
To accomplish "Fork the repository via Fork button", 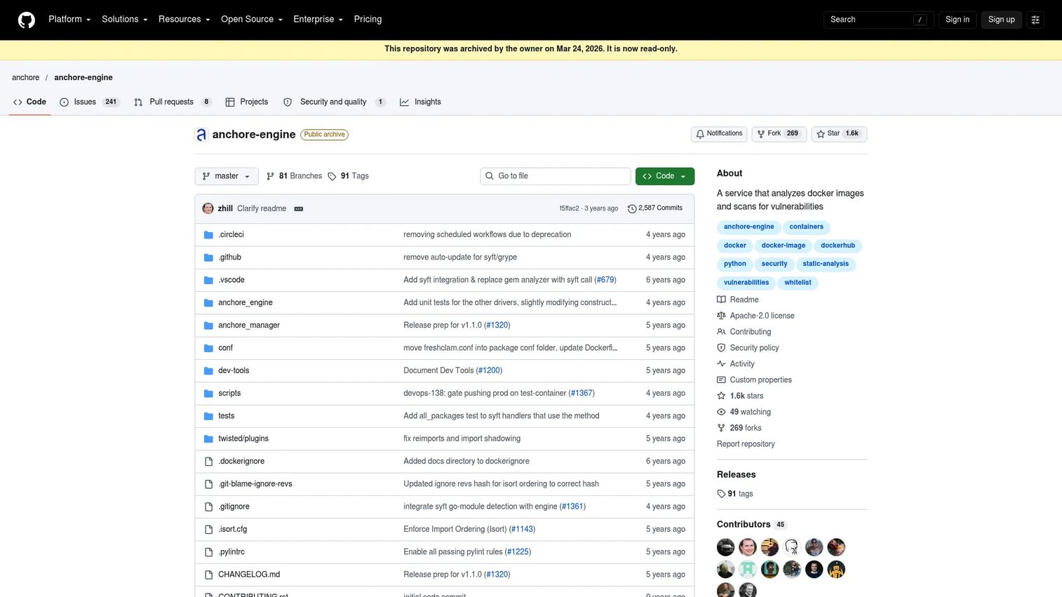I will pyautogui.click(x=779, y=134).
